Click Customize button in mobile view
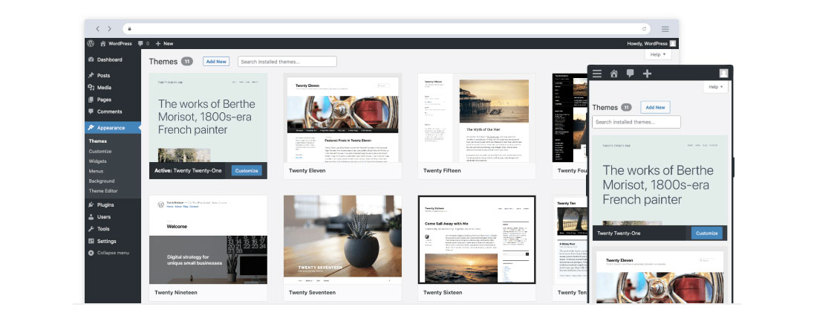The image size is (837, 336). point(707,233)
